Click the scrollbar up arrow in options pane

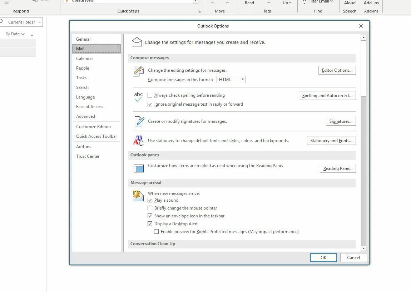(363, 38)
